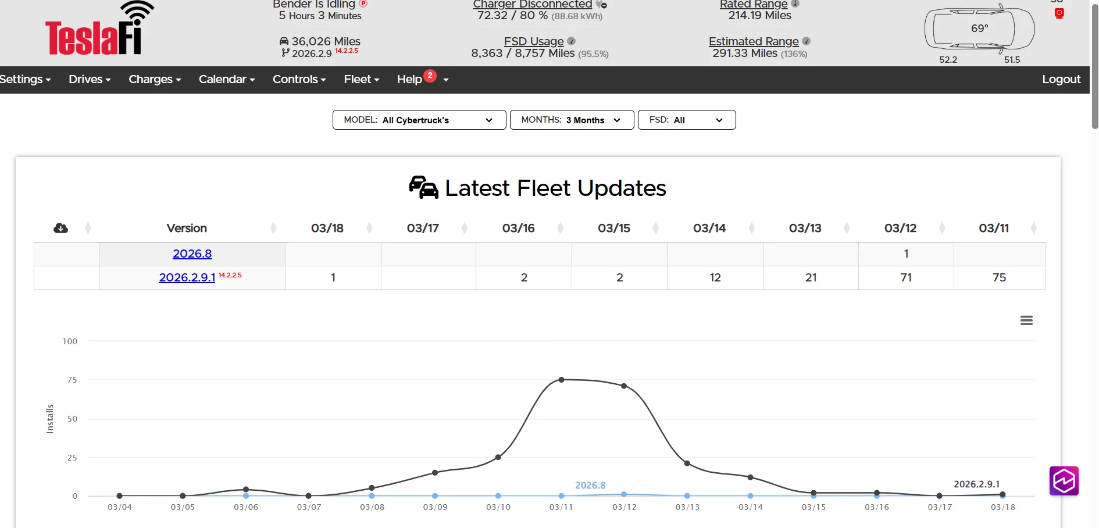Click the version branch icon beside 2026.2.9
This screenshot has height=528, width=1099.
click(285, 53)
